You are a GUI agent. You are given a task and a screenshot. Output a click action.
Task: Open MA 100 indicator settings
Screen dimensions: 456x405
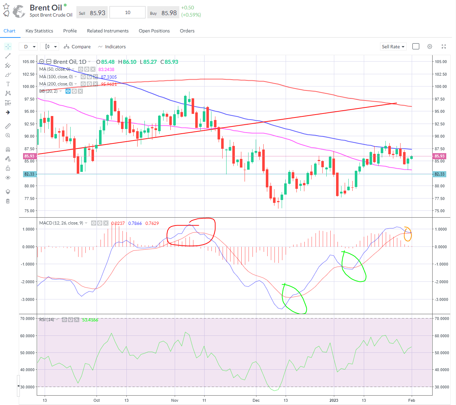(89, 77)
